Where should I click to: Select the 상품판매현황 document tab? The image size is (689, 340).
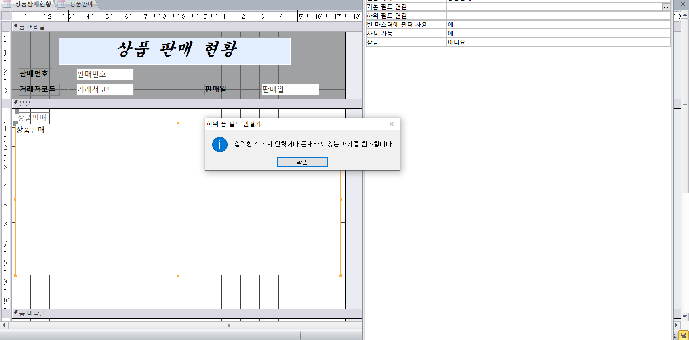pyautogui.click(x=32, y=4)
